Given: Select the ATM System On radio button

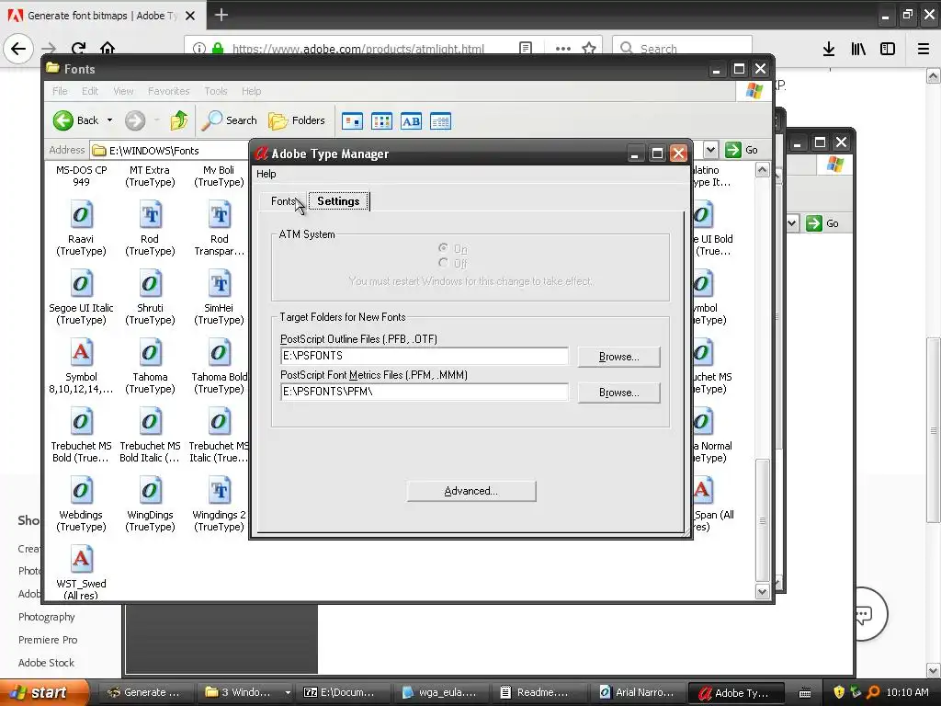Looking at the screenshot, I should click(x=443, y=248).
